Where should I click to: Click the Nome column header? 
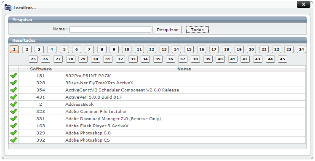click(x=184, y=69)
